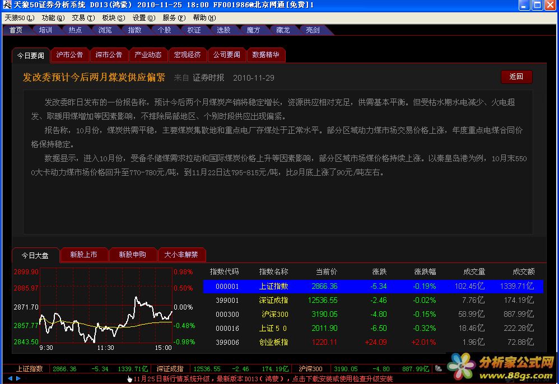Image resolution: width=559 pixels, height=384 pixels.
Task: Switch to the 个股 navigation tab
Action: pyautogui.click(x=164, y=30)
